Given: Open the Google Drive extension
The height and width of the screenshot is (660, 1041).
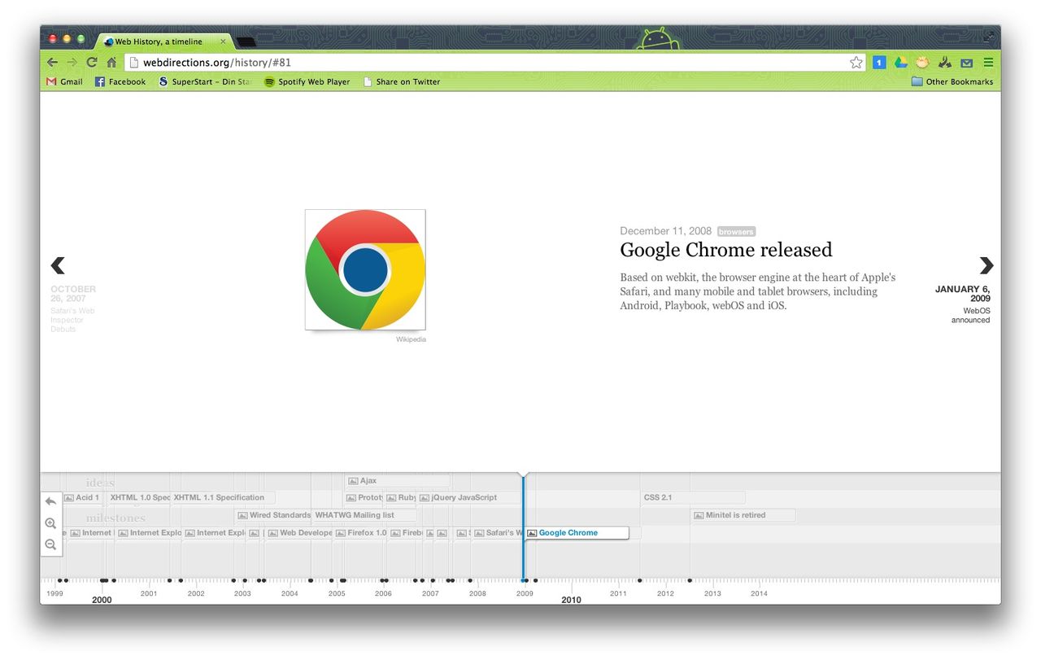Looking at the screenshot, I should 900,63.
